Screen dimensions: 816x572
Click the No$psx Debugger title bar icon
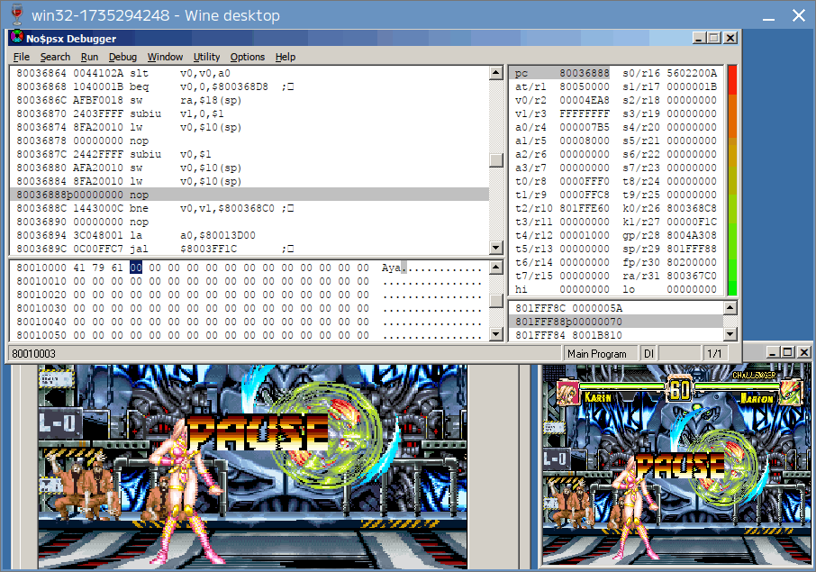click(17, 38)
